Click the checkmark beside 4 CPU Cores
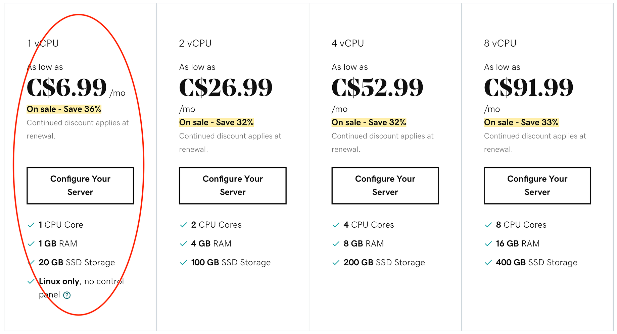 [336, 225]
